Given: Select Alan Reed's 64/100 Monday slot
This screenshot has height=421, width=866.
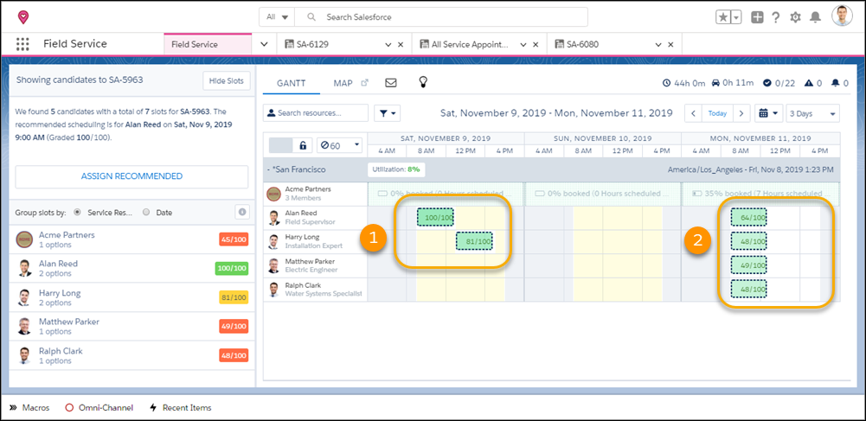Looking at the screenshot, I should click(x=749, y=217).
